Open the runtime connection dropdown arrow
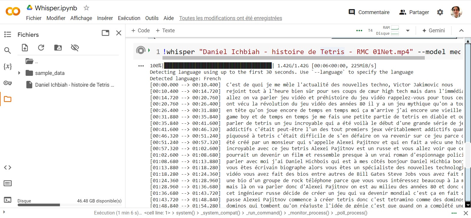 coord(408,31)
